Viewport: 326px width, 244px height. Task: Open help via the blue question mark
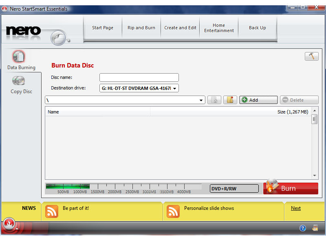tap(303, 228)
